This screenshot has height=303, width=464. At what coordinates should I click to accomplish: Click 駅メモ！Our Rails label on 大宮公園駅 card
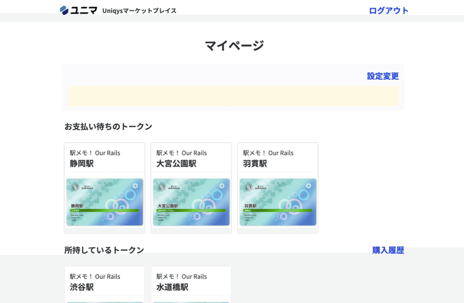(x=182, y=153)
